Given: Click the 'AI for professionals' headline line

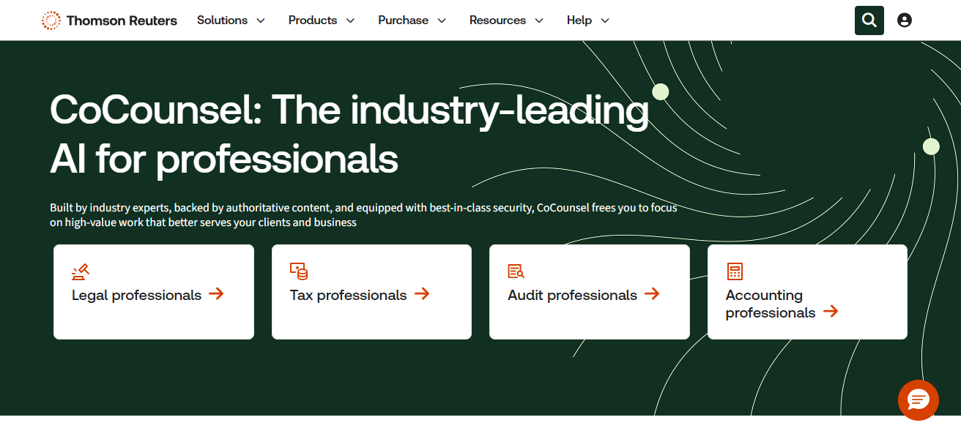Looking at the screenshot, I should point(224,160).
